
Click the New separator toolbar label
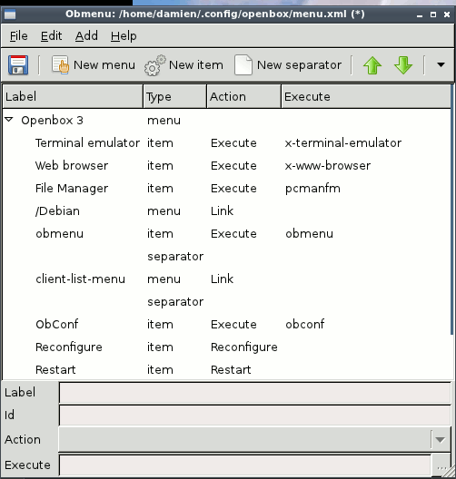[299, 65]
